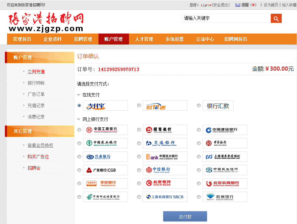Click the Bank of China logo
The height and width of the screenshot is (224, 297).
tap(225, 143)
